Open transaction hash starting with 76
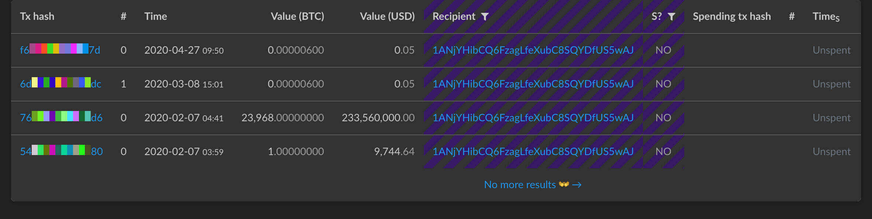The image size is (872, 219). pyautogui.click(x=61, y=117)
